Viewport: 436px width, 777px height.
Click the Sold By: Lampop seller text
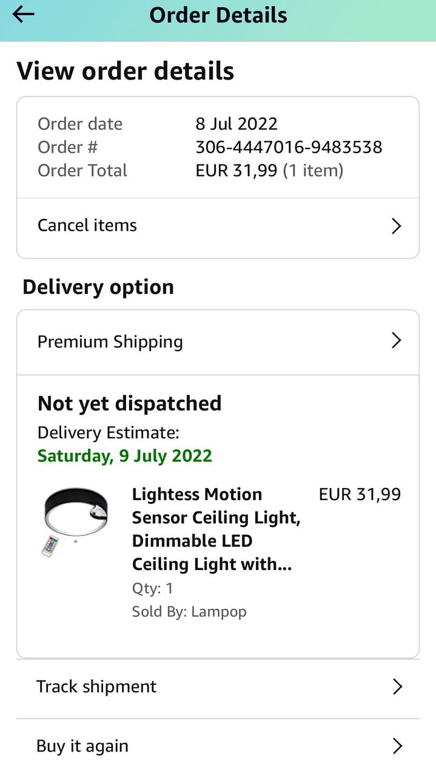189,611
